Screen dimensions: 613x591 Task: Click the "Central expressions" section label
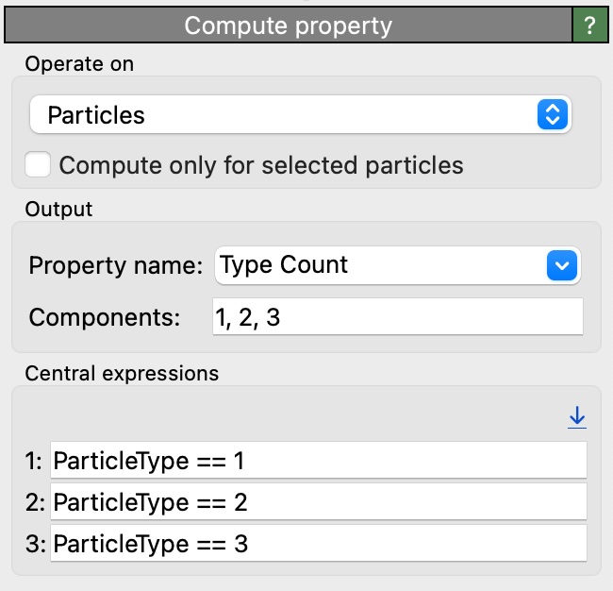[x=122, y=373]
